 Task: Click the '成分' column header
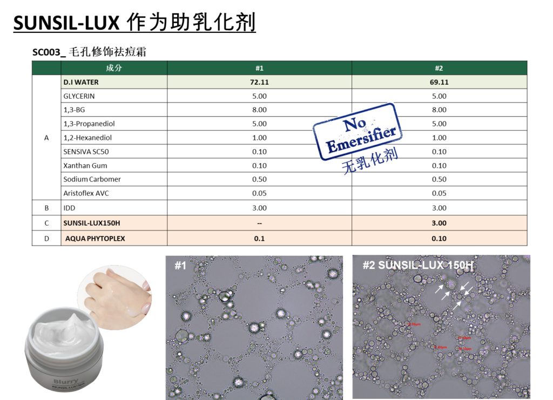point(114,68)
